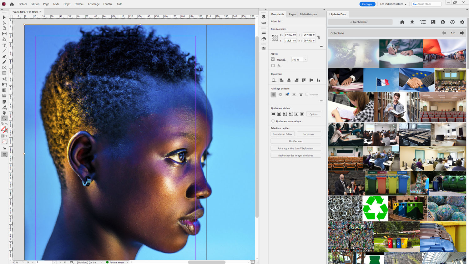This screenshot has width=469, height=264.
Task: Open the Ephoto Dam settings gear
Action: 462,22
